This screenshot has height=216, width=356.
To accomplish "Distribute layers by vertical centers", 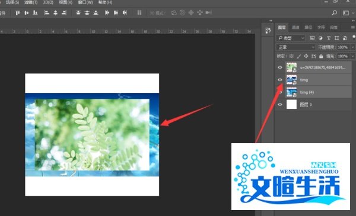I will pos(87,12).
